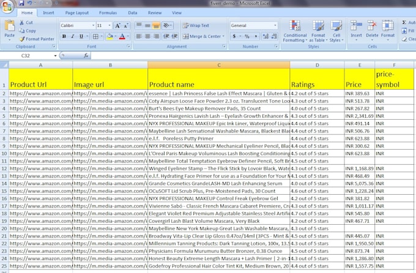
Task: Click AutoSum sigma icon
Action: tap(404, 23)
